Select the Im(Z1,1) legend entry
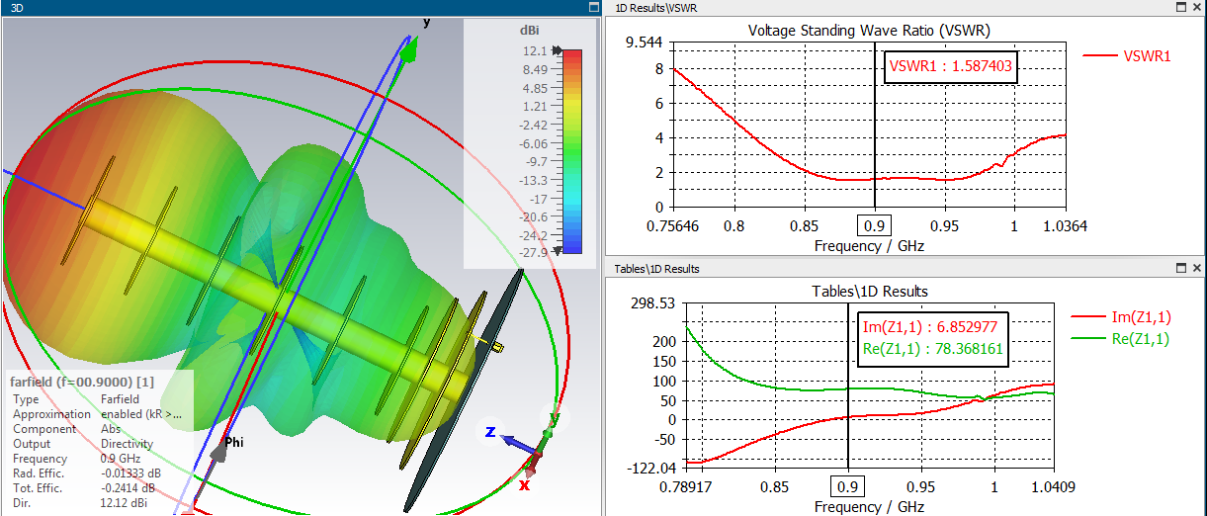The width and height of the screenshot is (1207, 516). point(1121,317)
